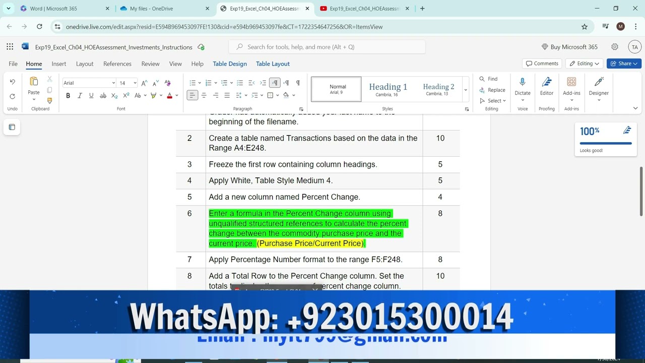The width and height of the screenshot is (645, 363).
Task: Click the Dictate microphone icon
Action: tap(523, 82)
